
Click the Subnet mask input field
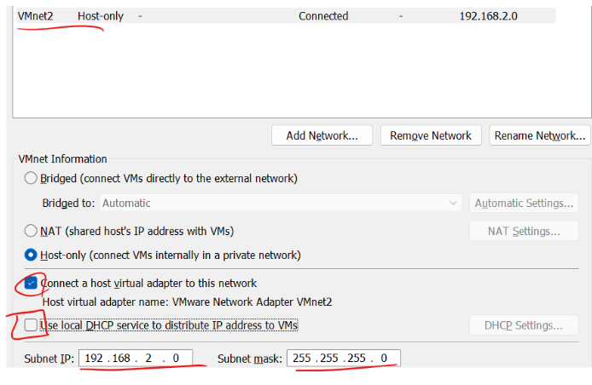pos(344,358)
